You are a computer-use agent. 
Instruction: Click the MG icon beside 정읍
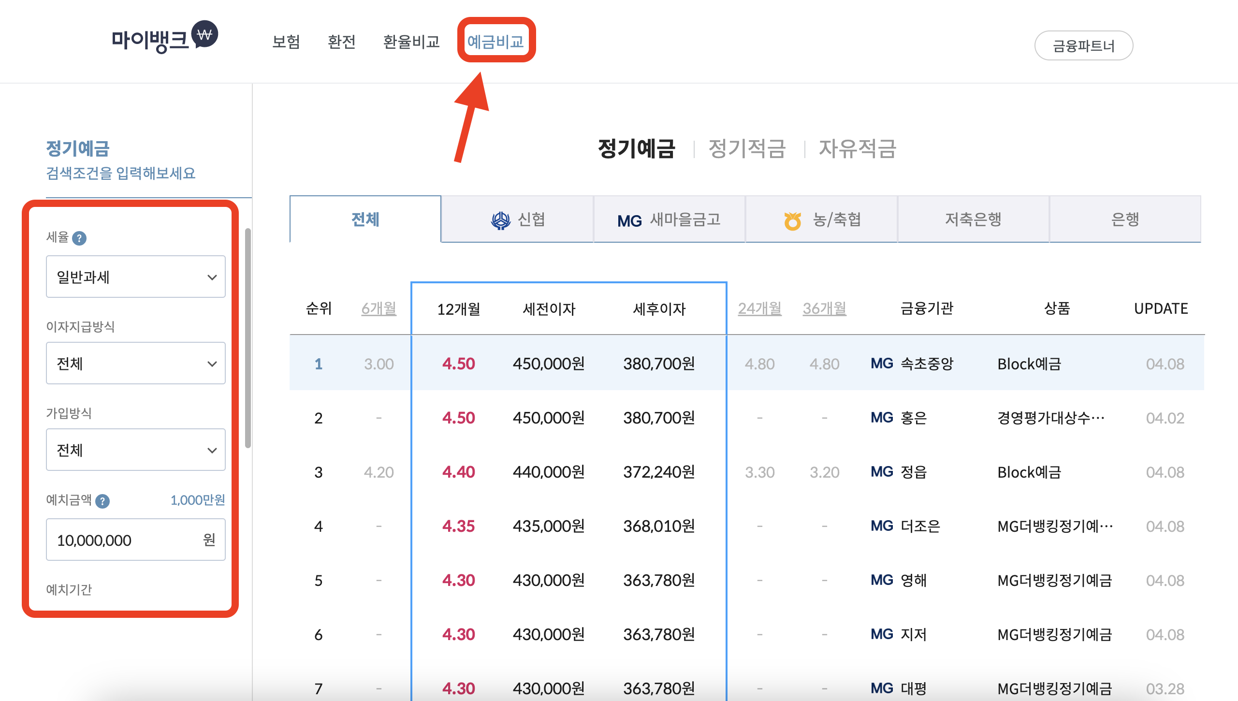coord(881,472)
